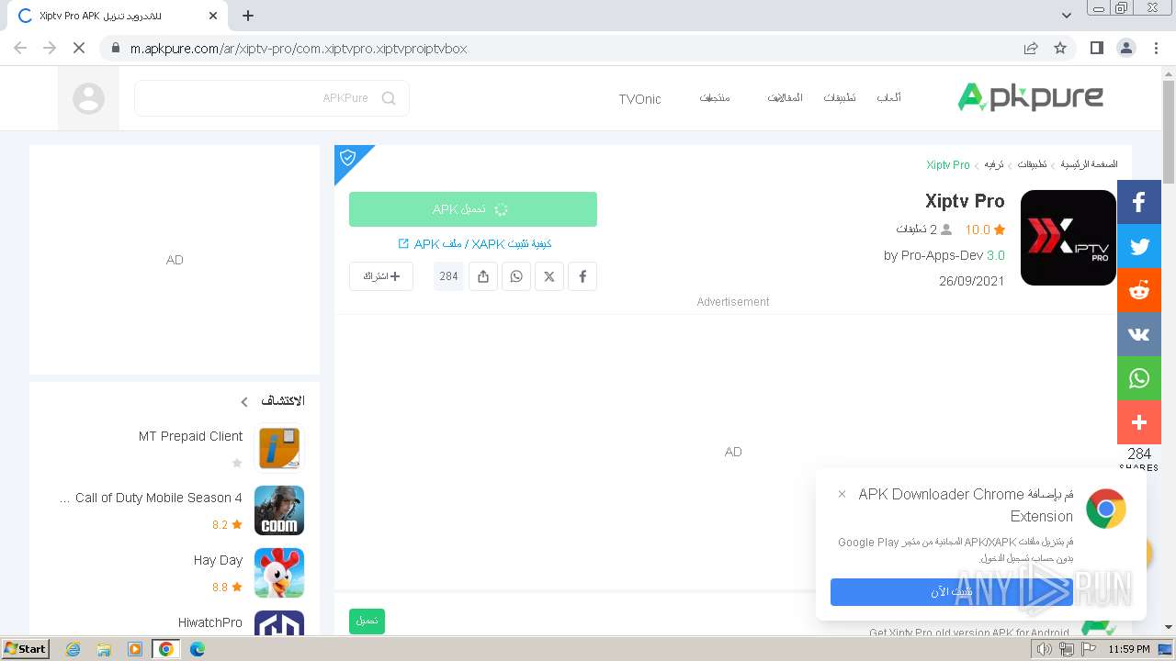The width and height of the screenshot is (1176, 661).
Task: Click small green تحميل button at bottom
Action: point(367,621)
